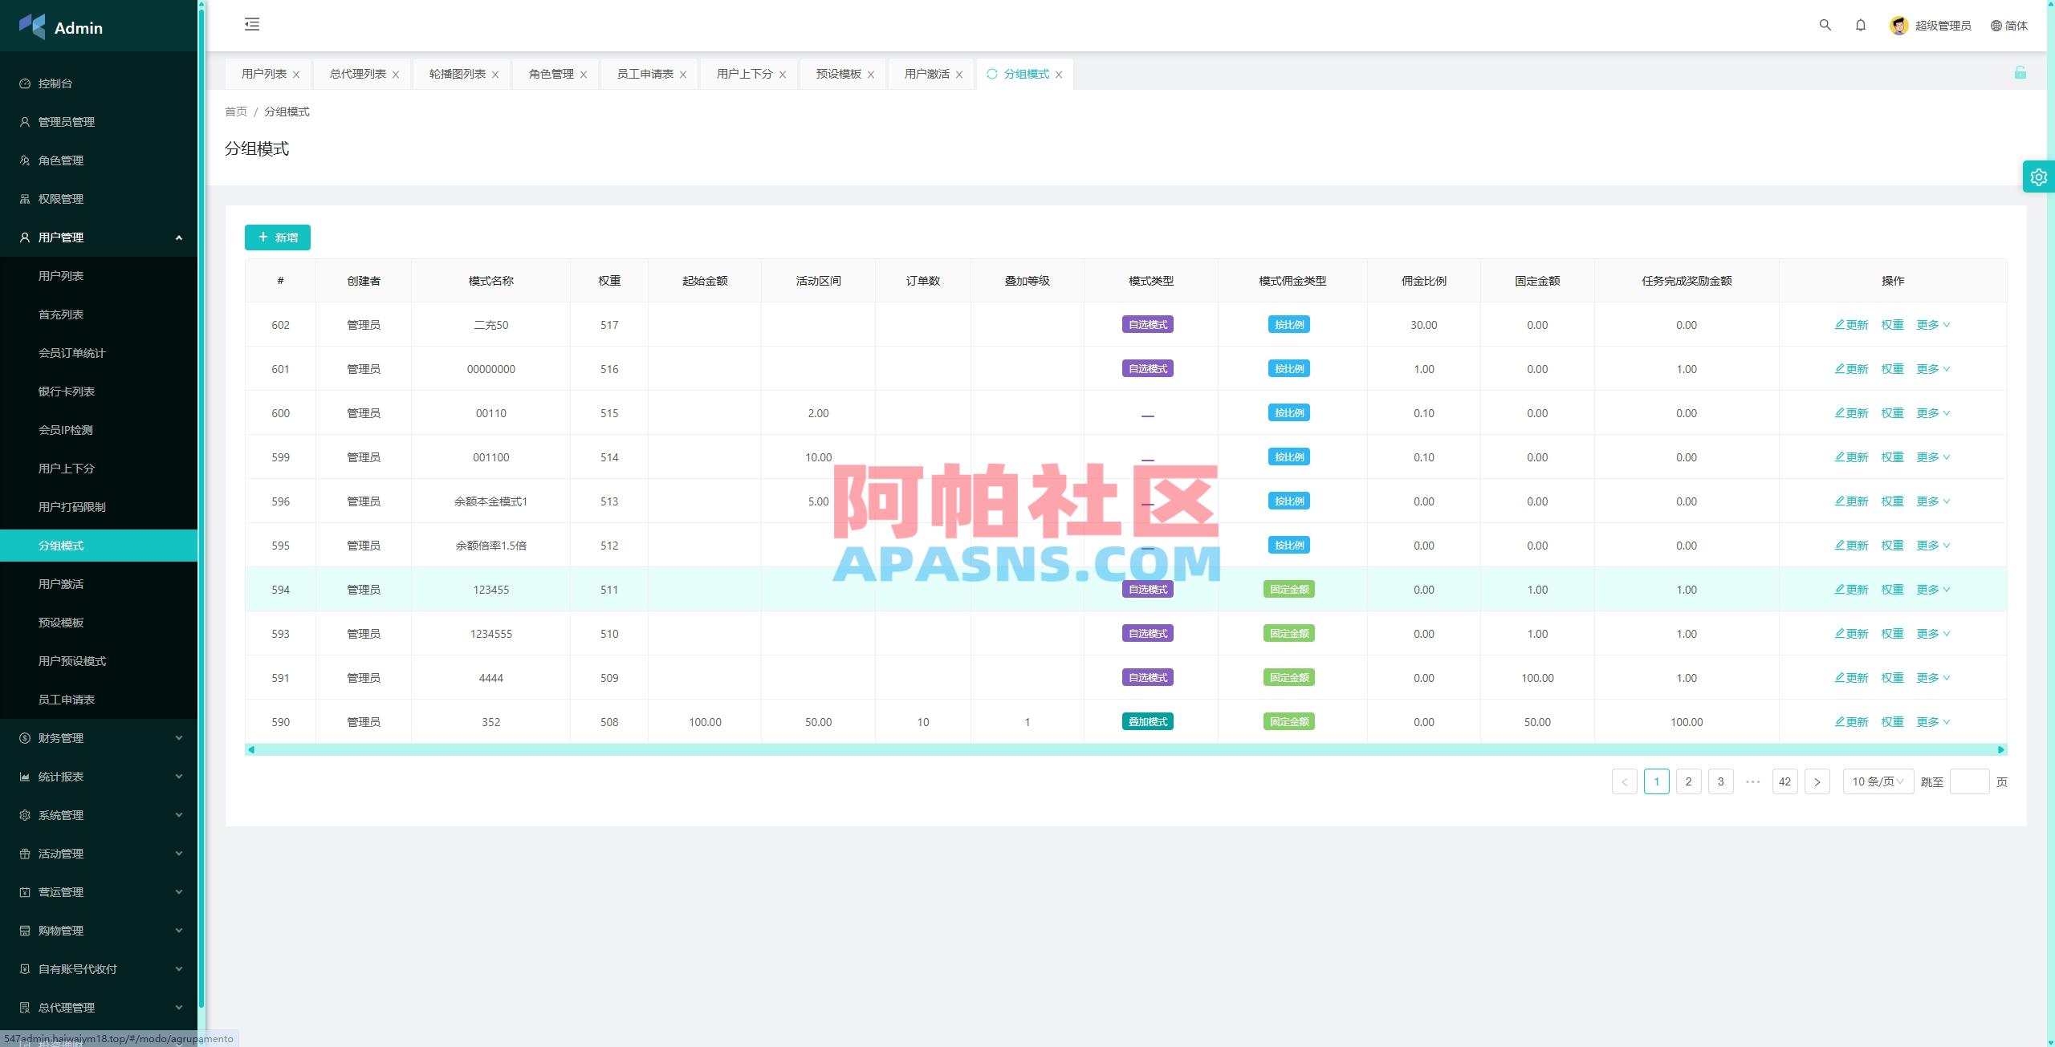Viewport: 2055px width, 1047px height.
Task: Click the 新增 button above the table
Action: [x=277, y=237]
